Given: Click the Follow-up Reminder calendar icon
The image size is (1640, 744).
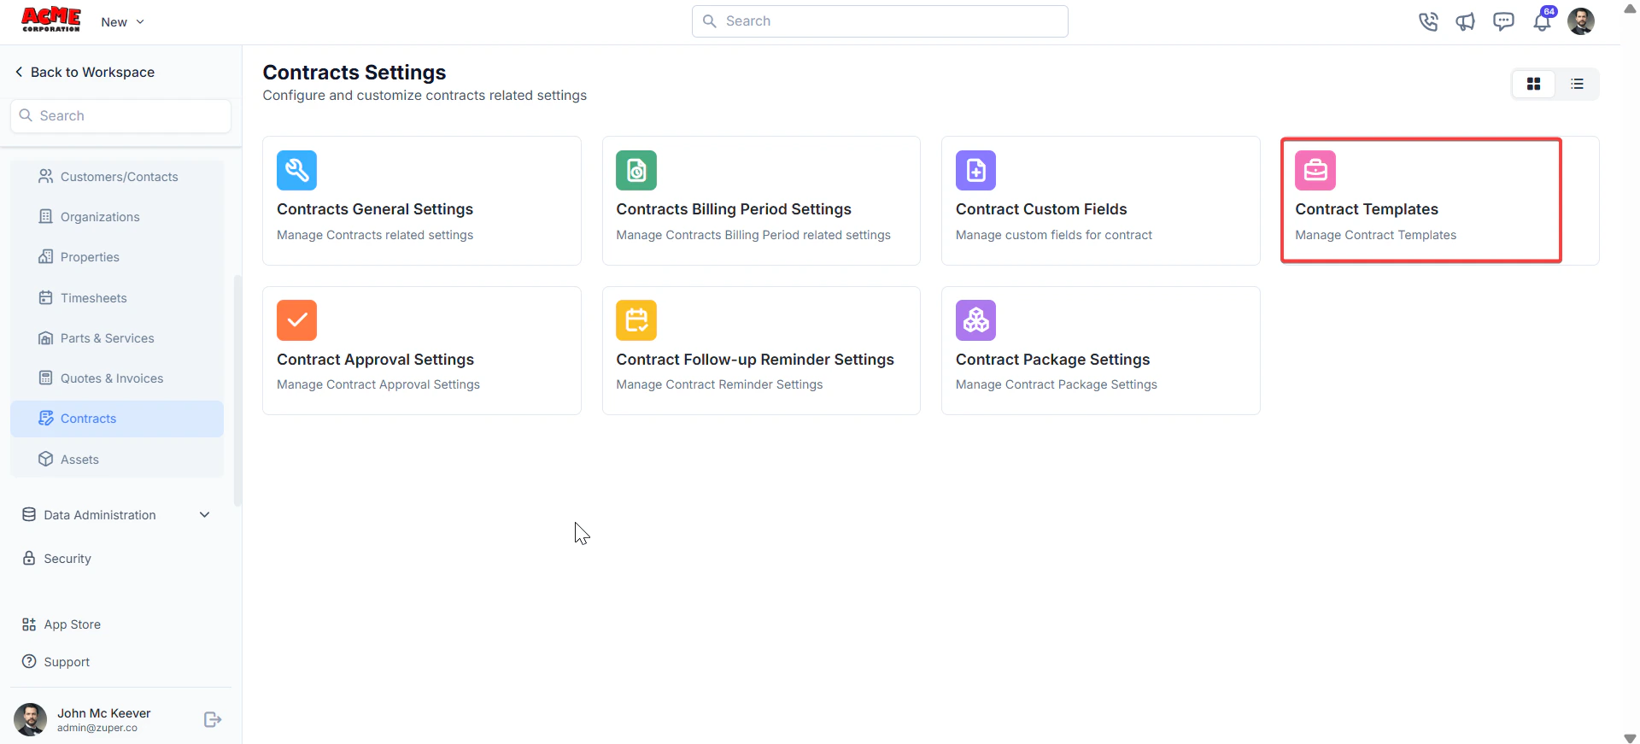Looking at the screenshot, I should pos(636,320).
